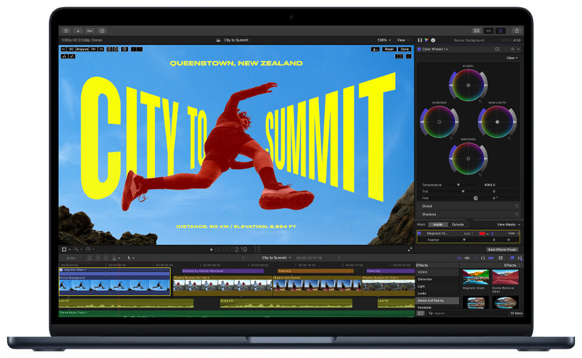
Task: Expand the View Masks dropdown
Action: pos(508,224)
